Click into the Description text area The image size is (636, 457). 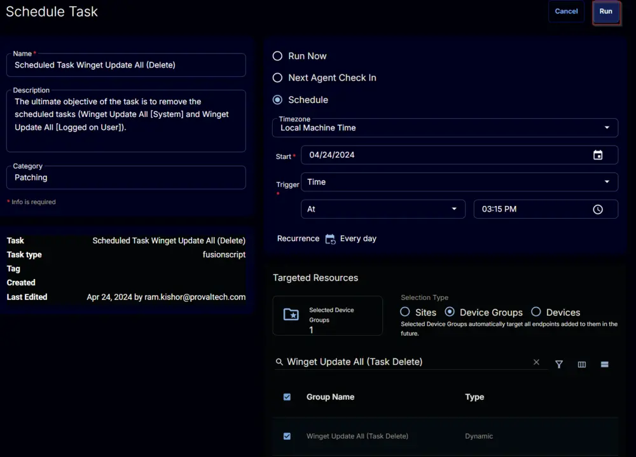pyautogui.click(x=126, y=121)
